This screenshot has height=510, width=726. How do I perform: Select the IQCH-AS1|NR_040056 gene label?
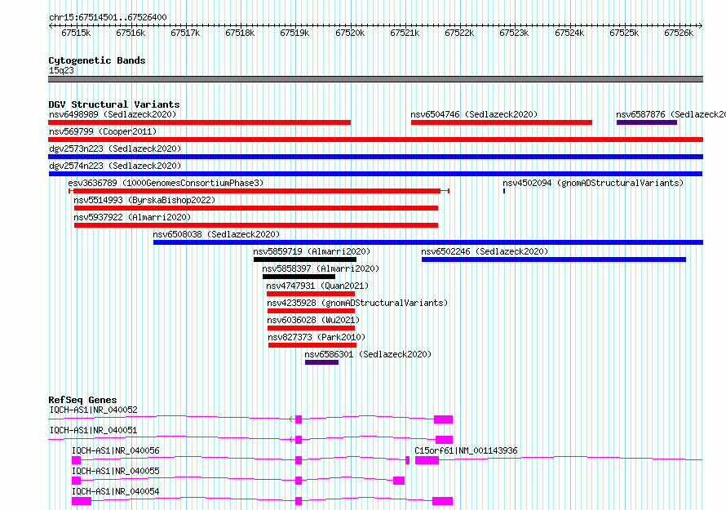tap(115, 450)
